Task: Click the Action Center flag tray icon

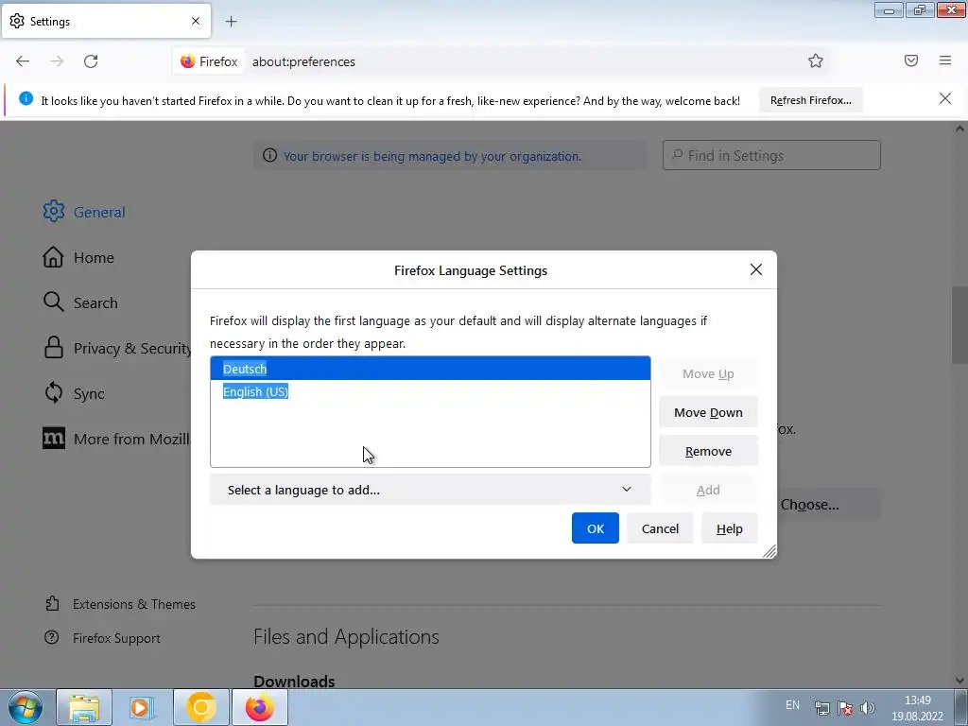Action: 845,707
